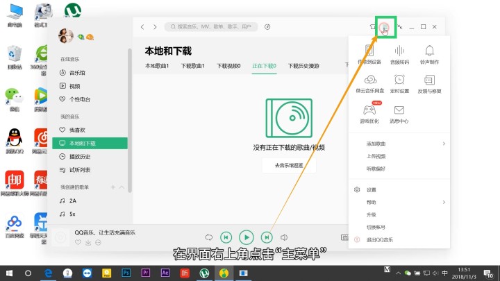Skip to the next track
This screenshot has width=500, height=281.
[x=267, y=237]
